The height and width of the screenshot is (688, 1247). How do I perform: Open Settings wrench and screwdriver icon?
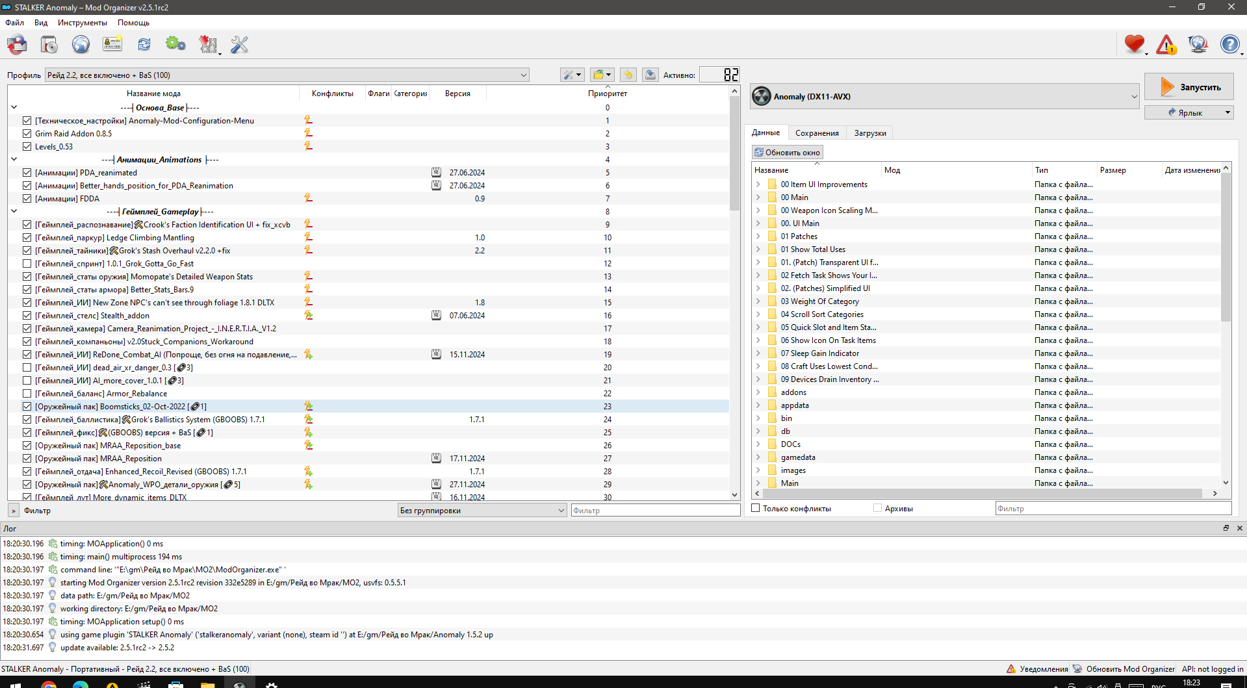tap(240, 44)
